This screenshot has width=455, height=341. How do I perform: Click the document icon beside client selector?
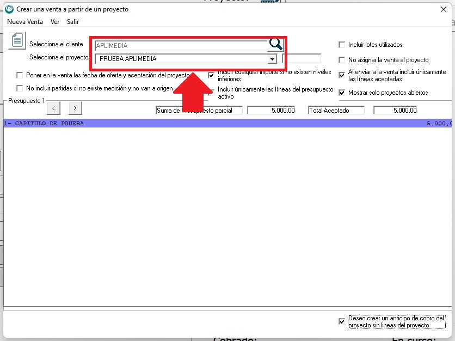coord(17,41)
